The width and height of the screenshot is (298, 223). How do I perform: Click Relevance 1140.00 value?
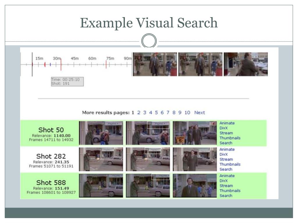62,136
